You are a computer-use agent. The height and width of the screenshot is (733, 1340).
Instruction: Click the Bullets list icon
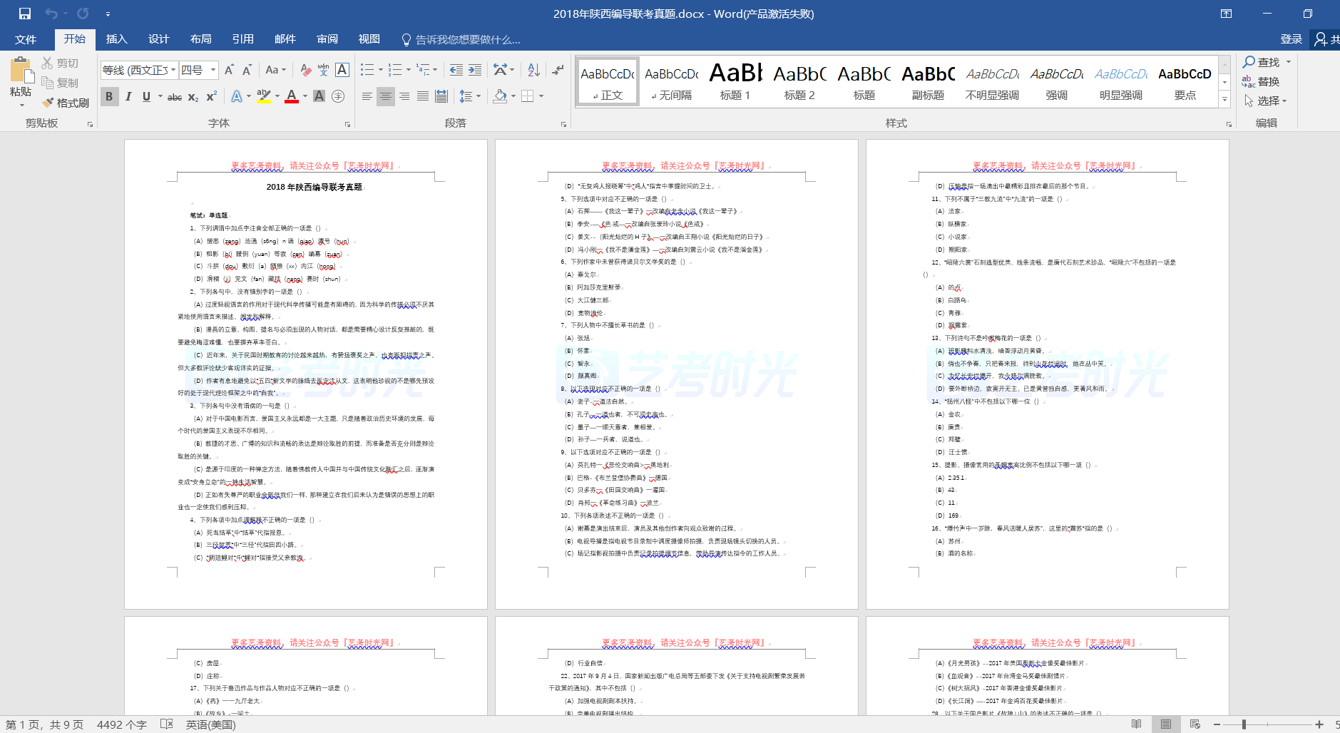click(x=367, y=70)
